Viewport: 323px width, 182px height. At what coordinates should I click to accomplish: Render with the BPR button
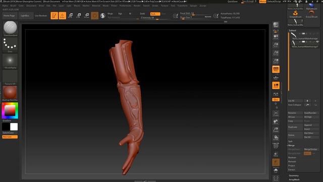276,25
